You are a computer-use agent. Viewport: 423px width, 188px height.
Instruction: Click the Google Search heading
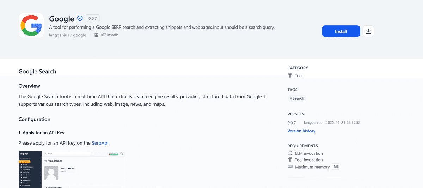coord(37,71)
